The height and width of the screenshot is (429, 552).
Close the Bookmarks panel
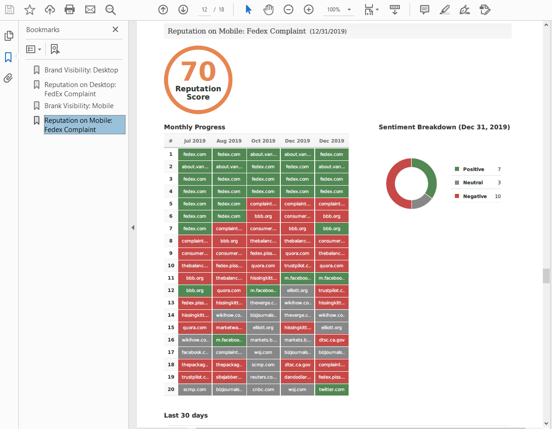pos(115,30)
